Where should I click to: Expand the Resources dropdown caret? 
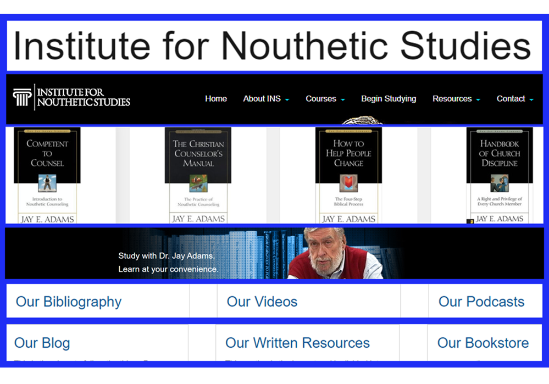(x=478, y=100)
